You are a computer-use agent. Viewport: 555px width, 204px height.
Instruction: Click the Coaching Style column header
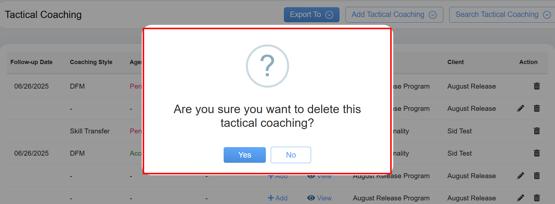(91, 62)
